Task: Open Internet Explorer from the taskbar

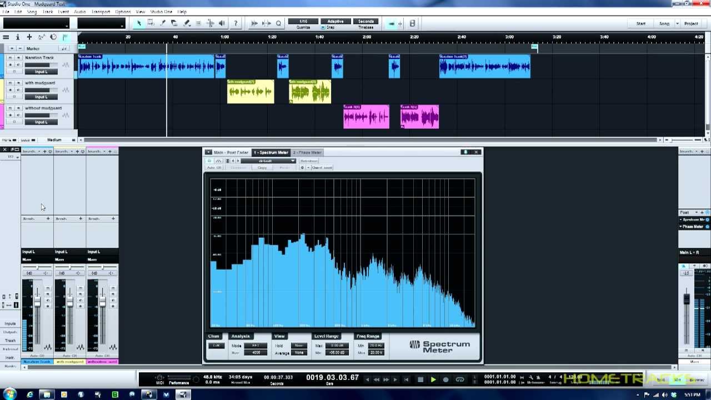Action: point(30,394)
